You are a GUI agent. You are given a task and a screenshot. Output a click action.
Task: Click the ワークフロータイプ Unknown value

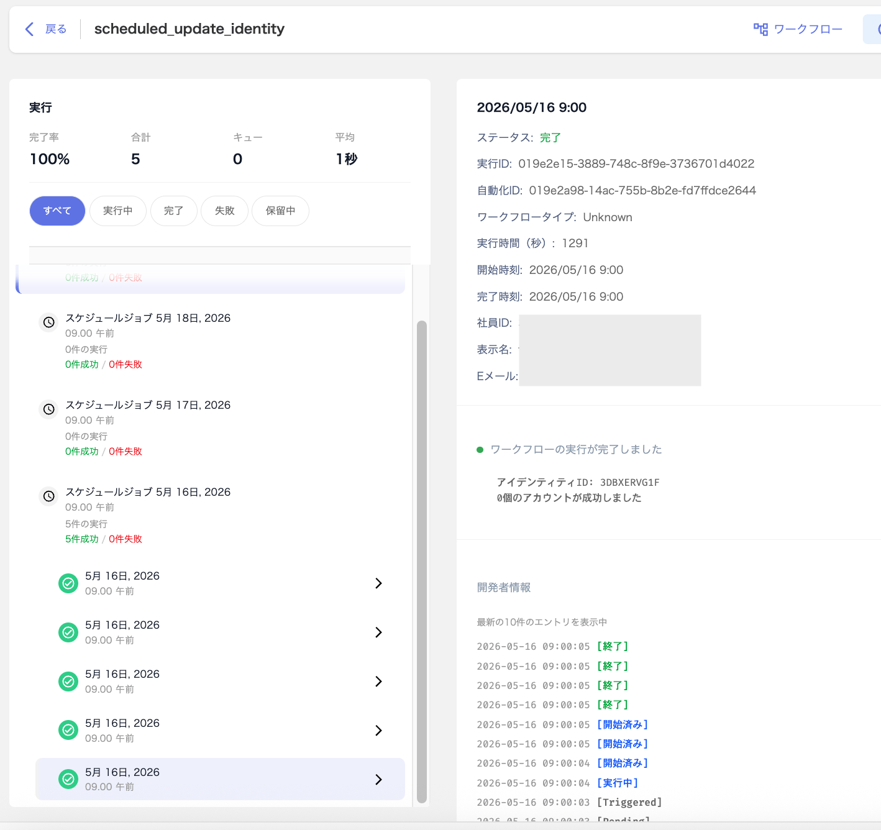pos(608,217)
